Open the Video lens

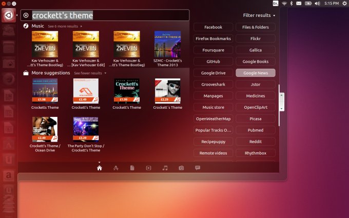148,168
